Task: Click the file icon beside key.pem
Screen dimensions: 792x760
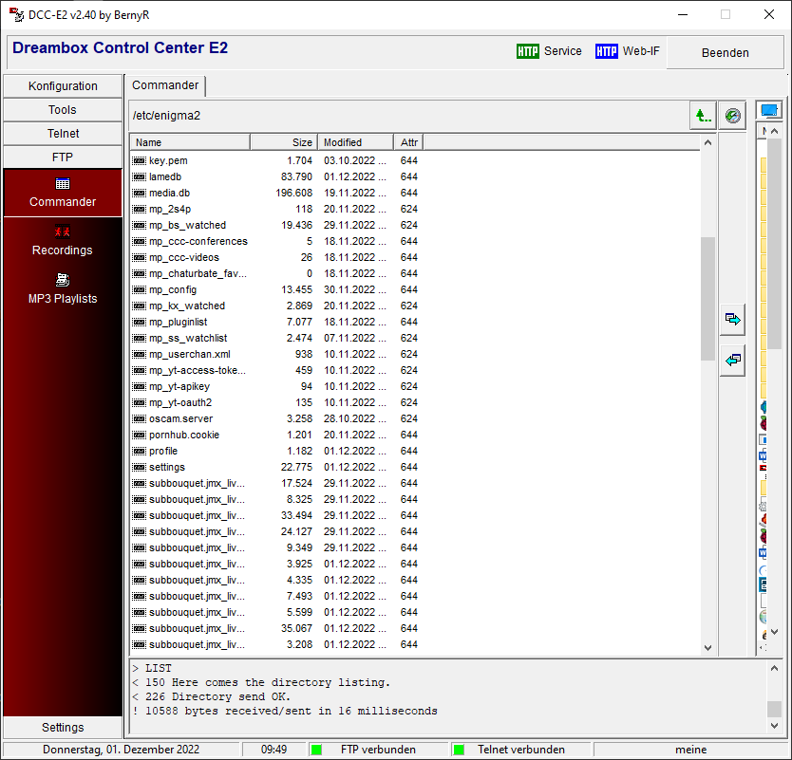Action: (139, 160)
